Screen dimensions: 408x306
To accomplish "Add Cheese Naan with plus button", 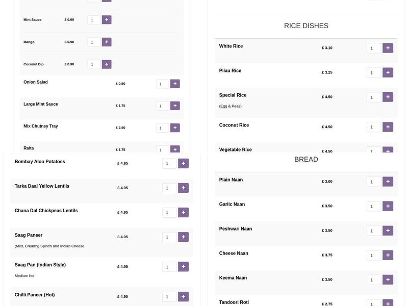I will click(x=388, y=255).
